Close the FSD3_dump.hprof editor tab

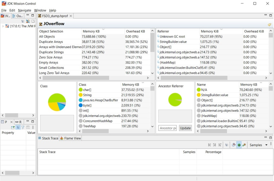[71, 16]
